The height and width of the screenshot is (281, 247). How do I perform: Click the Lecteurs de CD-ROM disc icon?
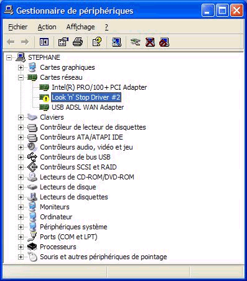[x=32, y=177]
